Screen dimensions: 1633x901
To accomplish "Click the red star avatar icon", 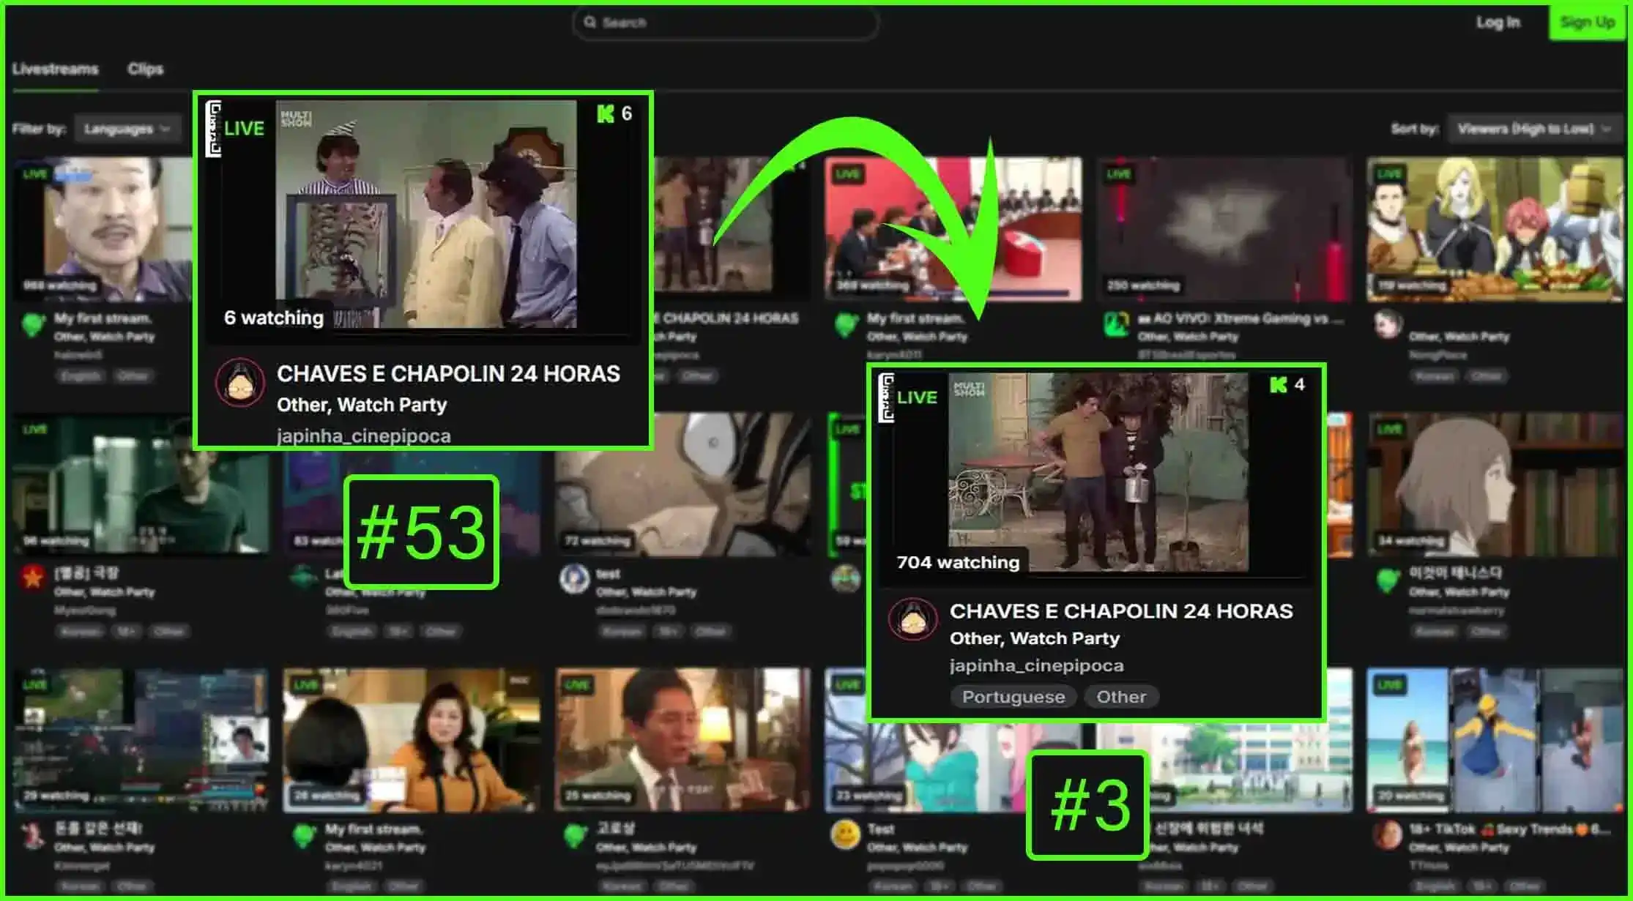I will 32,577.
